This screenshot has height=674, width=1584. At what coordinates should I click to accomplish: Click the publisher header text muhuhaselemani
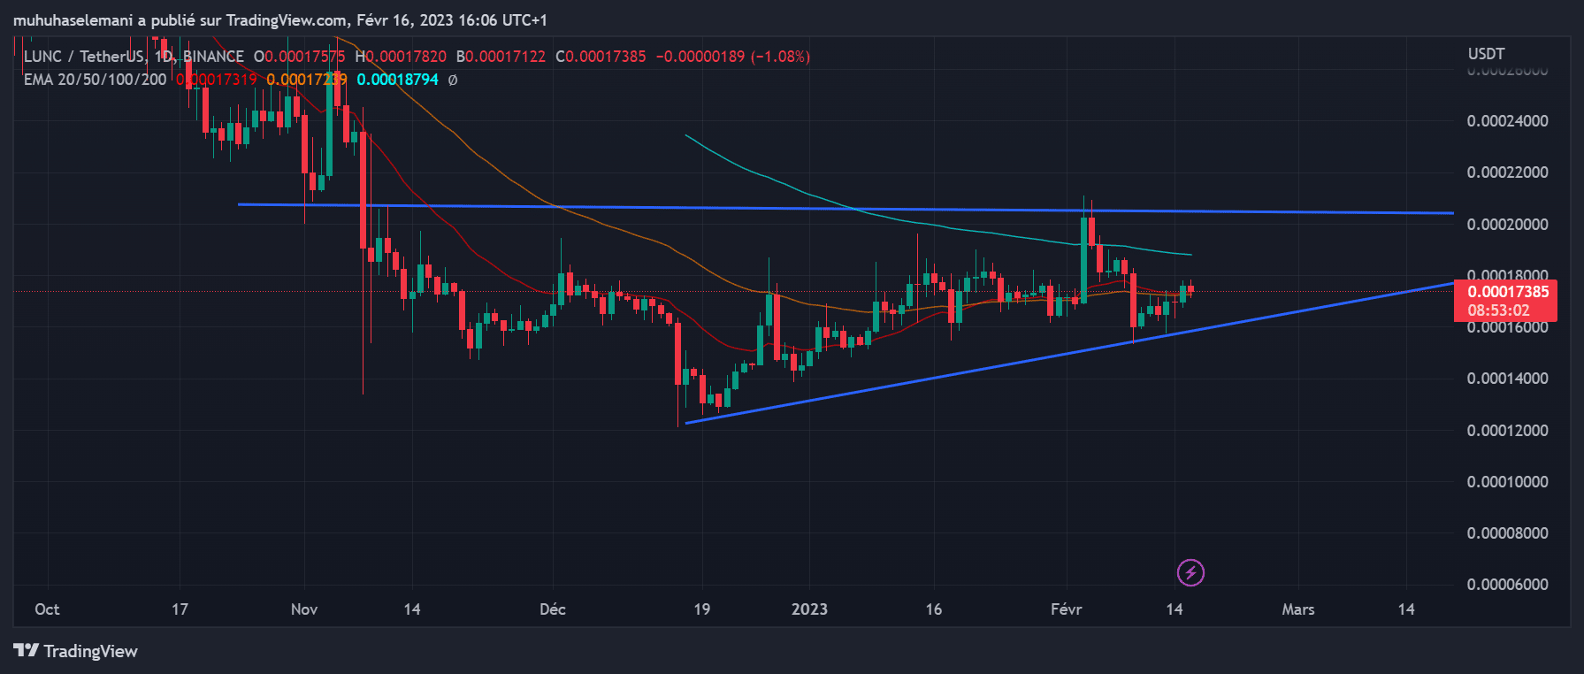73,19
